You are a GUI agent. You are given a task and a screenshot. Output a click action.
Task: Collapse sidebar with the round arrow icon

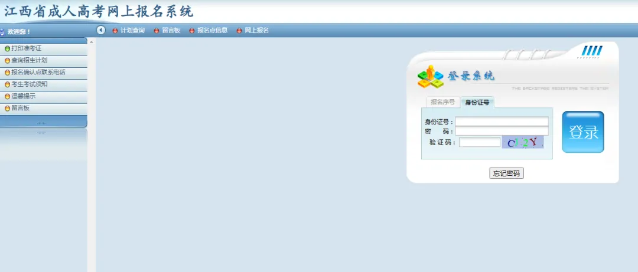[x=101, y=30]
